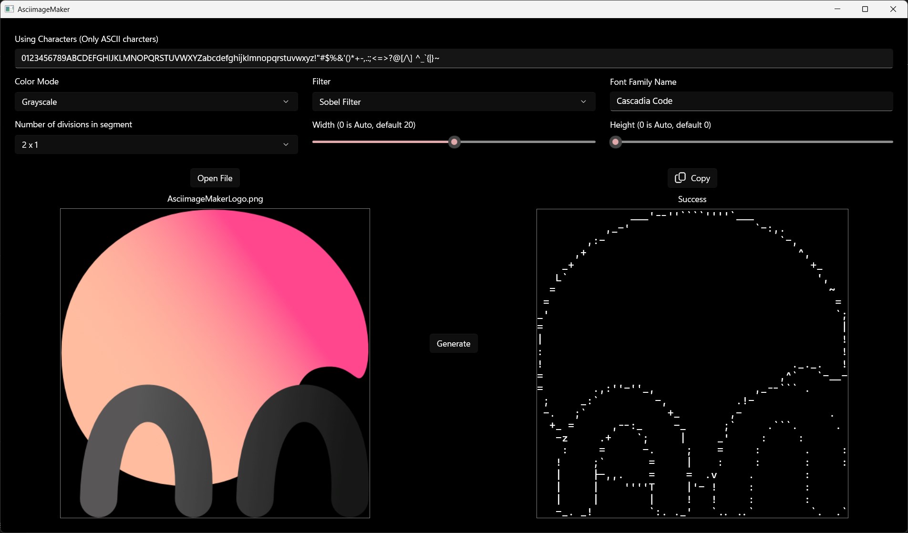Click the Using Characters label
Viewport: 908px width, 533px height.
(x=86, y=39)
